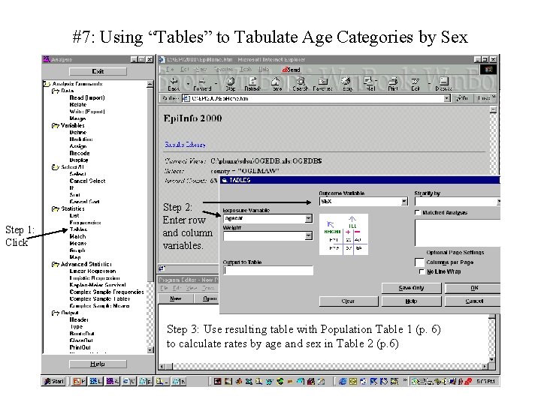Click the system tray clock
Screen dimensions: 541x405
pos(485,381)
